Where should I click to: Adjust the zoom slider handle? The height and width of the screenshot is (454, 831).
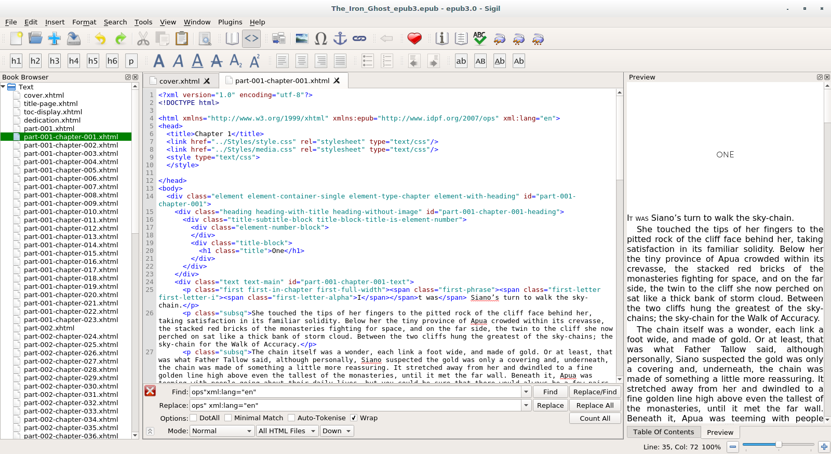point(779,445)
